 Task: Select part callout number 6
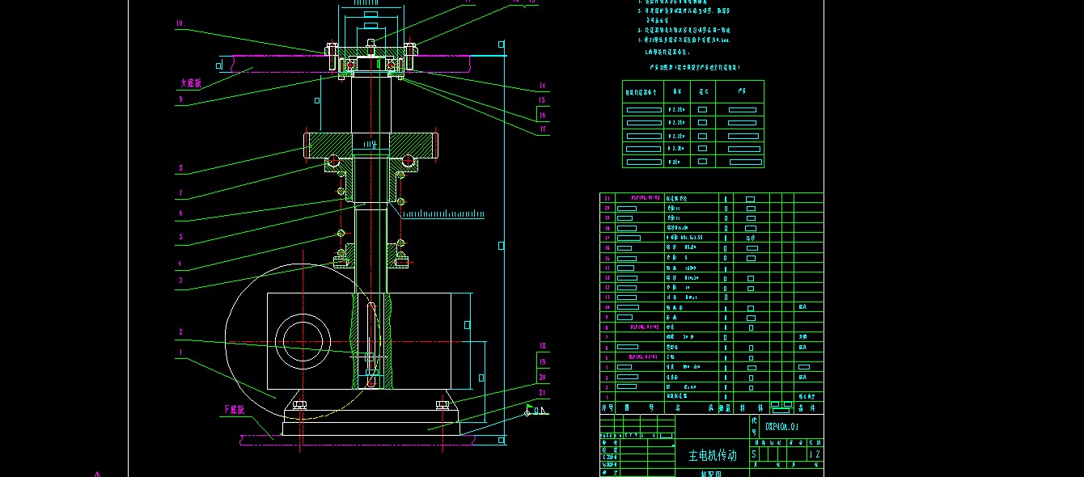point(180,213)
